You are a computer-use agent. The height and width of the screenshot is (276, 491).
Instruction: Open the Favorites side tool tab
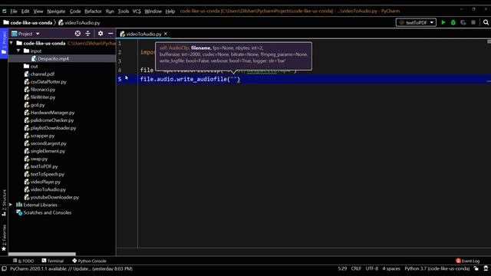point(4,238)
